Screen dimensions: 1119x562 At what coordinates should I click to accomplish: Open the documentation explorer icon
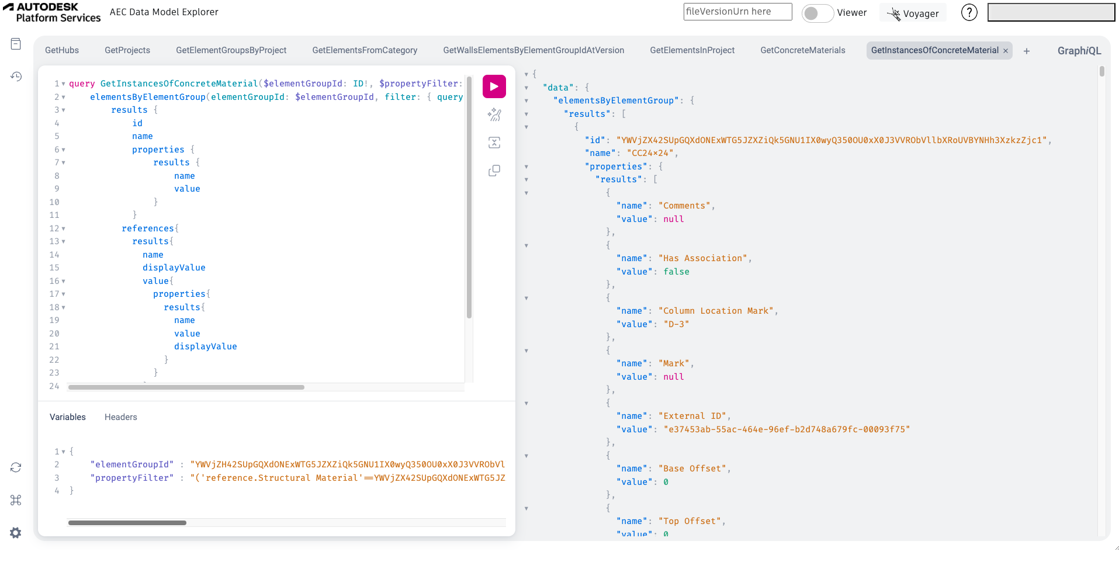click(x=16, y=44)
